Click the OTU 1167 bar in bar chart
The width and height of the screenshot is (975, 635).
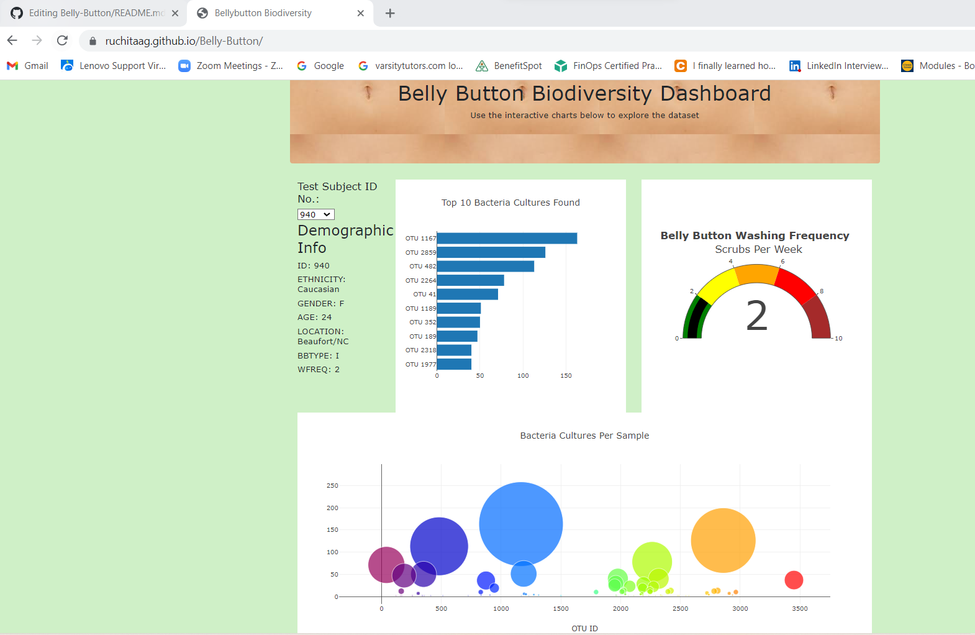[507, 238]
